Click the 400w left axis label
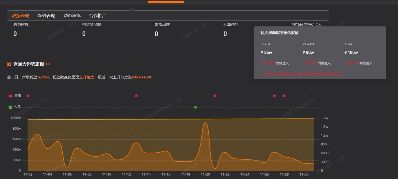 (16, 150)
